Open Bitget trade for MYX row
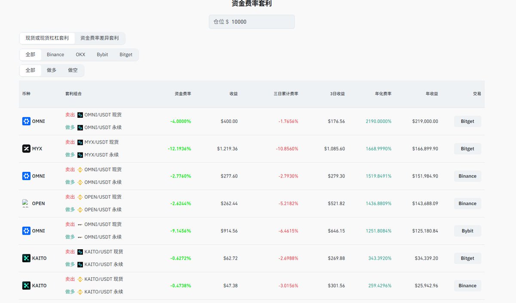 pyautogui.click(x=467, y=149)
